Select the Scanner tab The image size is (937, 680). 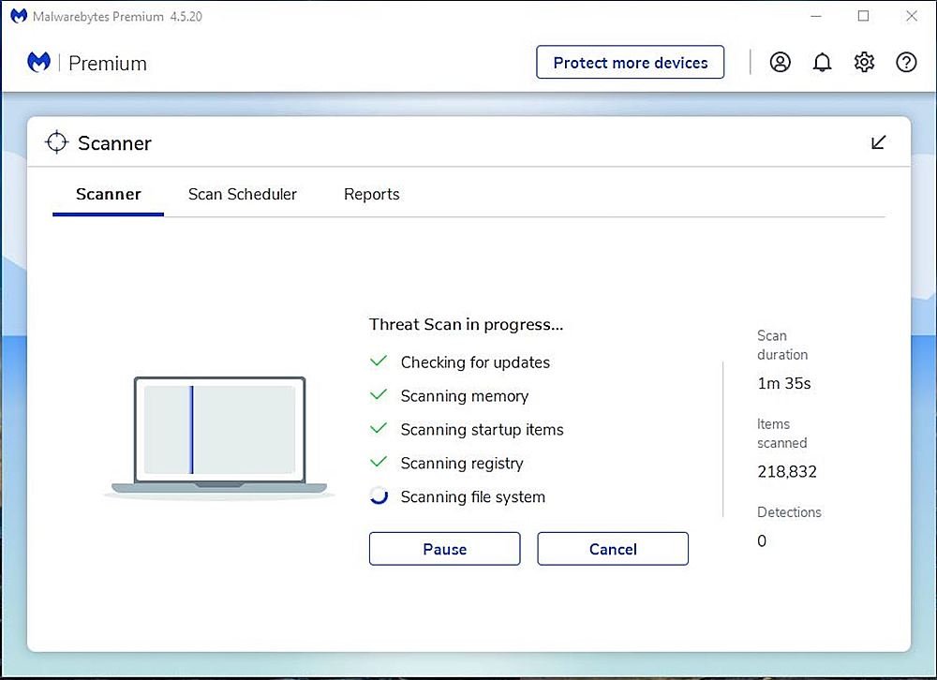pyautogui.click(x=108, y=194)
